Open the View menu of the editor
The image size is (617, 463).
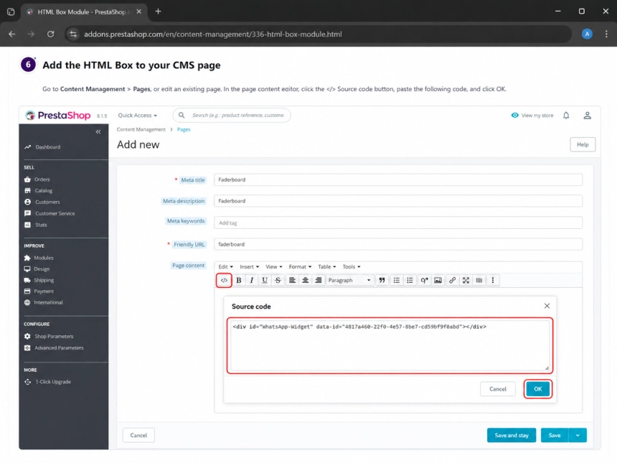pos(273,266)
